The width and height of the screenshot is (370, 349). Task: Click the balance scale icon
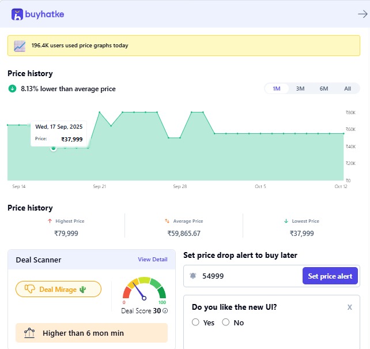click(x=29, y=333)
